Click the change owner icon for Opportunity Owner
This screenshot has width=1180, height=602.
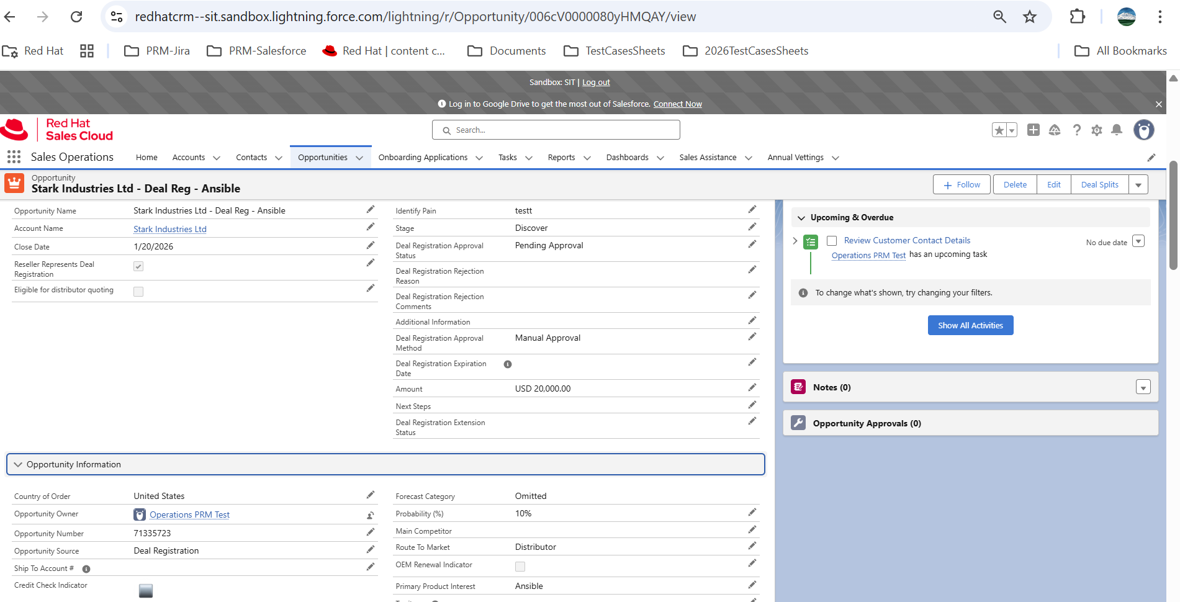pyautogui.click(x=371, y=515)
